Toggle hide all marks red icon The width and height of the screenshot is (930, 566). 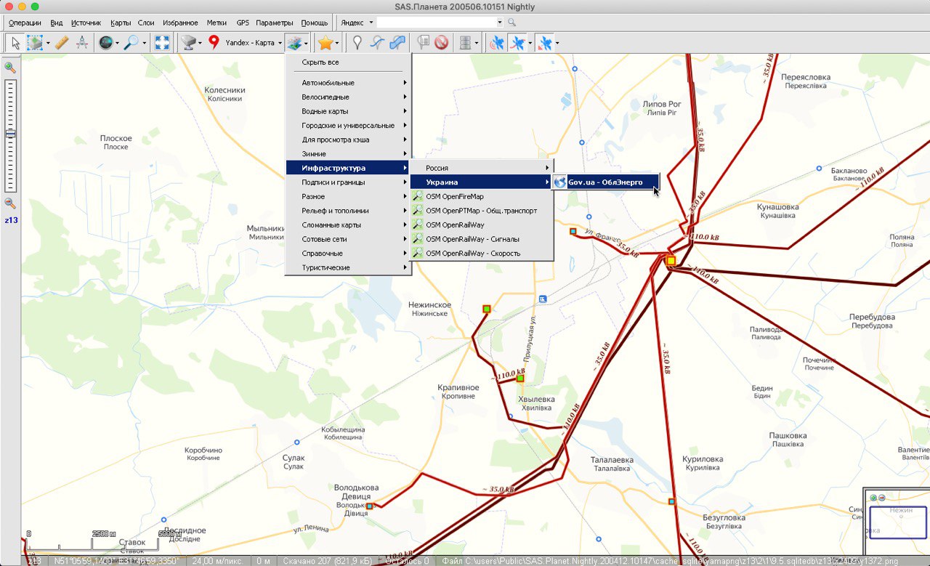(441, 43)
